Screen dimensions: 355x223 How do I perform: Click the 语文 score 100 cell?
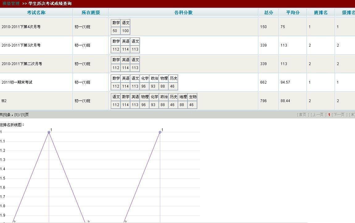(x=125, y=31)
